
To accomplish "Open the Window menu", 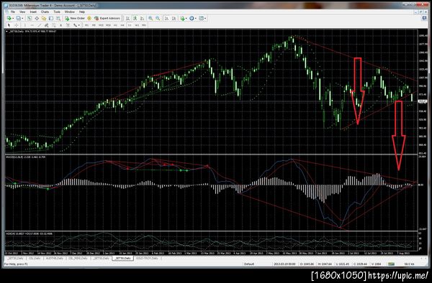I will pos(69,11).
